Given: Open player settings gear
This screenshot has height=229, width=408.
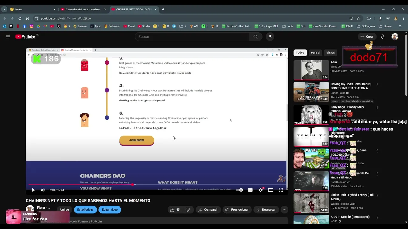Looking at the screenshot, I should (x=260, y=190).
